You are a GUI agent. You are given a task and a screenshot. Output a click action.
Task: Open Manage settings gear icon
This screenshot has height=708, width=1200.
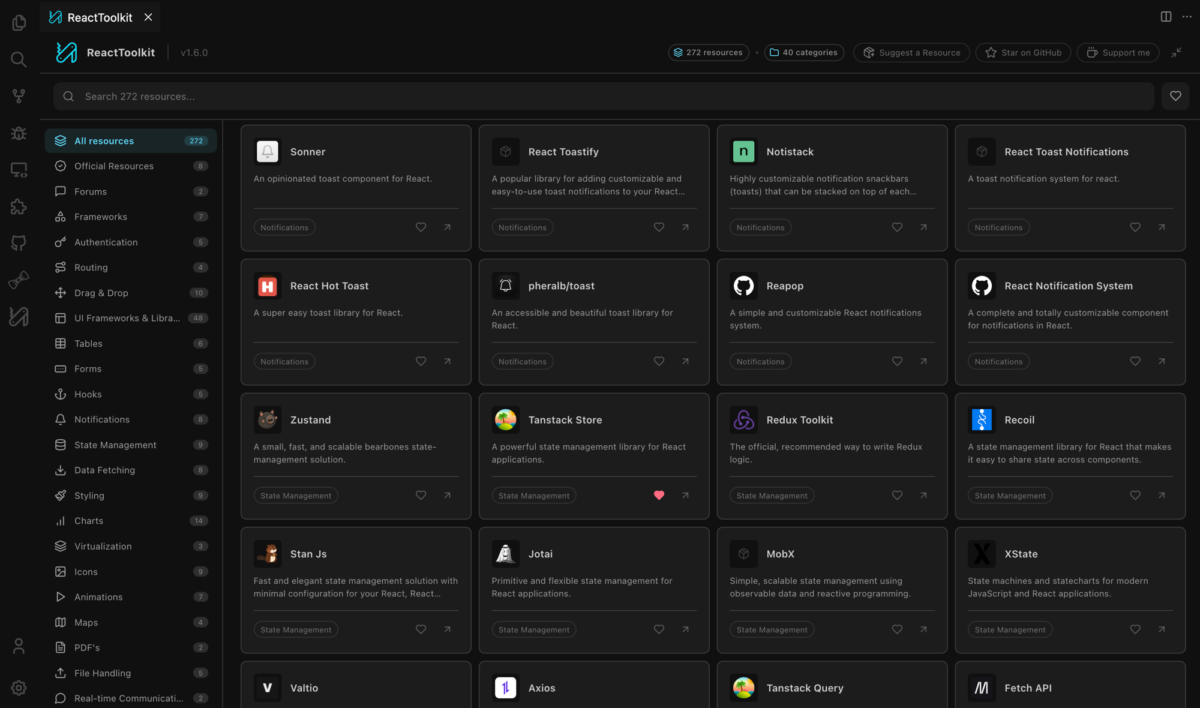[19, 688]
